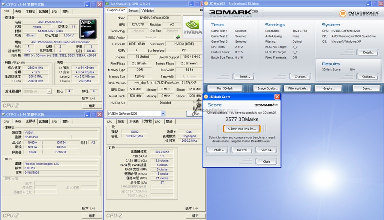Click Close button in GPU-Z
The height and width of the screenshot is (220, 384).
[195, 114]
